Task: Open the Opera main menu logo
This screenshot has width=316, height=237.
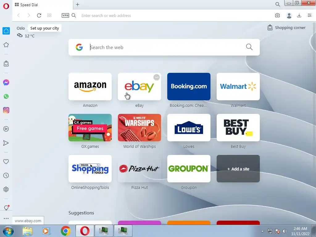Action: (x=6, y=6)
